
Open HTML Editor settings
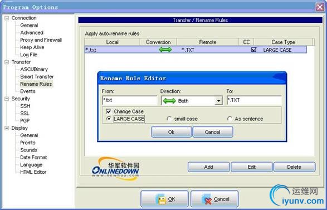tap(33, 172)
